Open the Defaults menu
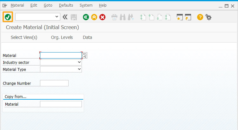 (66, 5)
